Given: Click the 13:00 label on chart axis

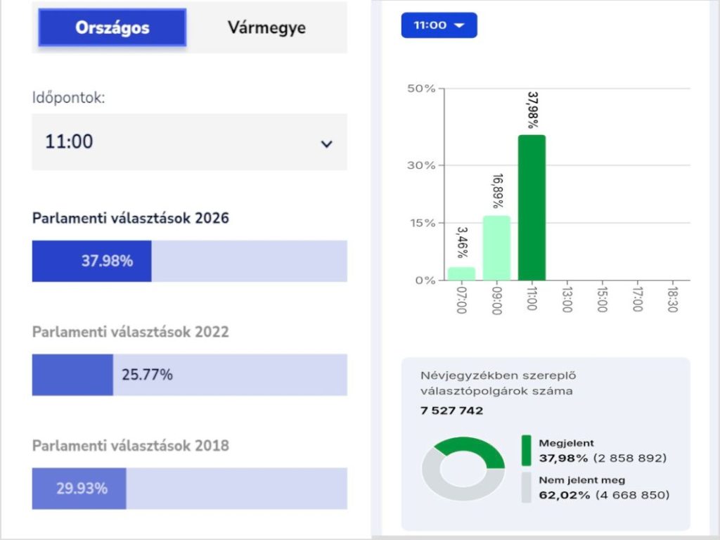Looking at the screenshot, I should tap(567, 298).
